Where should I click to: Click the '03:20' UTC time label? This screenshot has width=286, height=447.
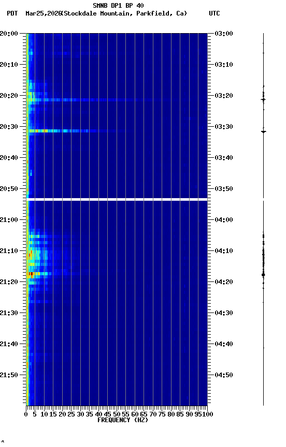click(224, 96)
